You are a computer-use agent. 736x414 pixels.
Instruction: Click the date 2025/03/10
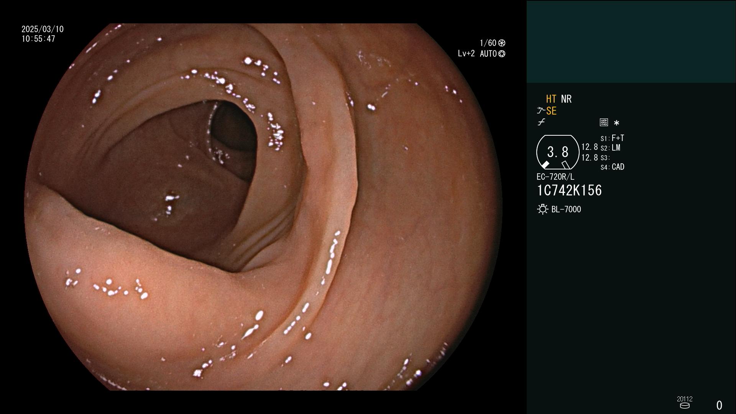[x=43, y=29]
